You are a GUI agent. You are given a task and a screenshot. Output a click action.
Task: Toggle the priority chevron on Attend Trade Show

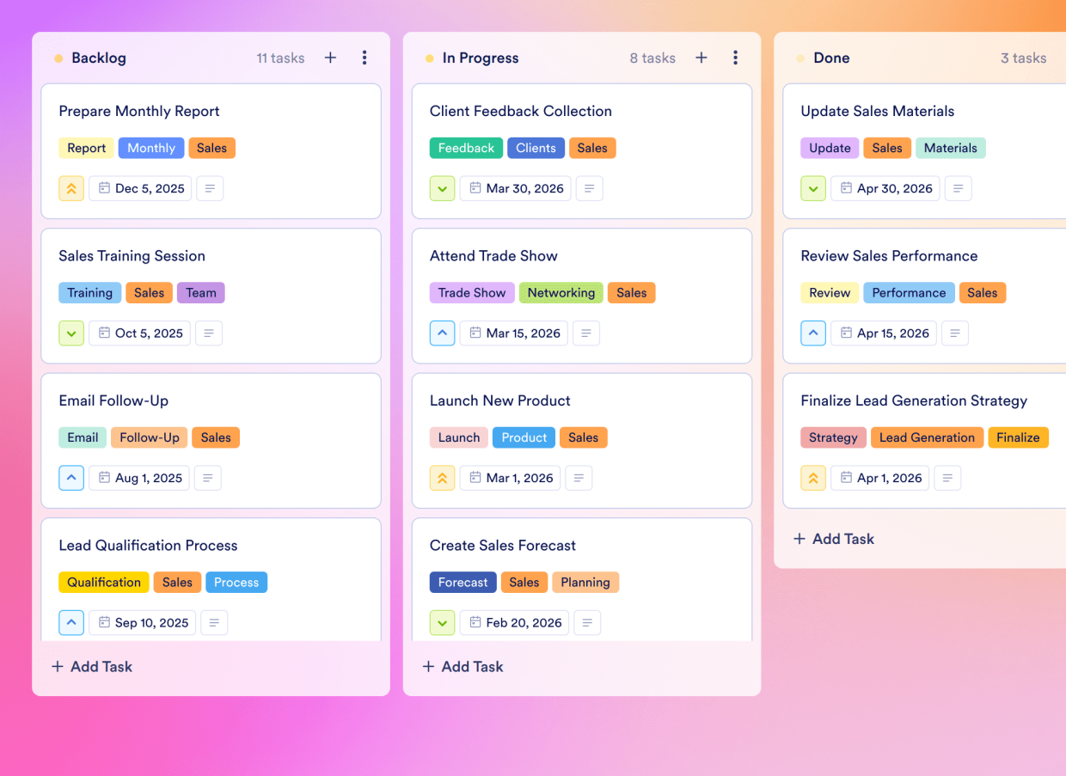coord(442,333)
